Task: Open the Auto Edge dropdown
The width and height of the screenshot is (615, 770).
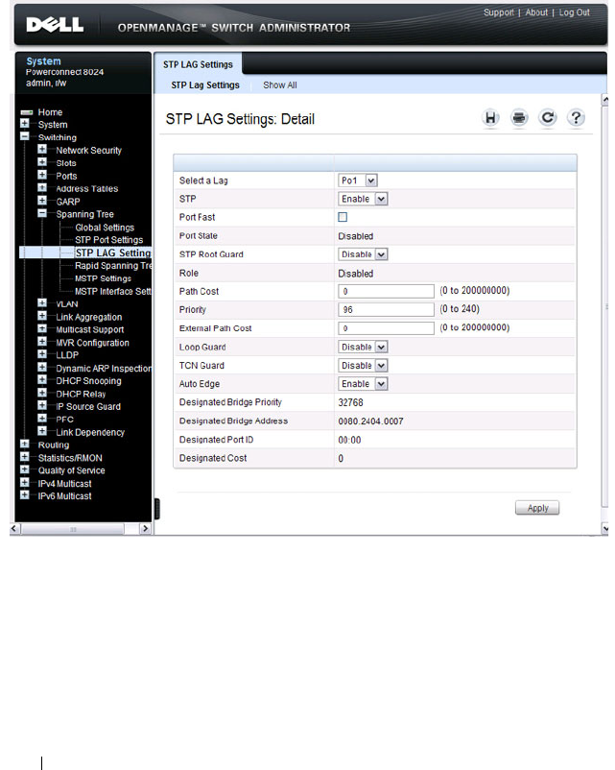Action: click(x=363, y=384)
